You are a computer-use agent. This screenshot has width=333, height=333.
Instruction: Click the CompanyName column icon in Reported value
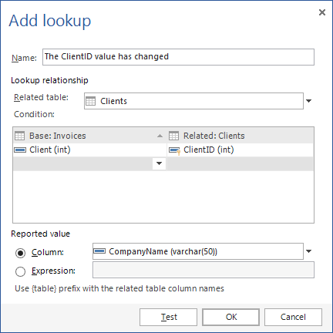99,251
